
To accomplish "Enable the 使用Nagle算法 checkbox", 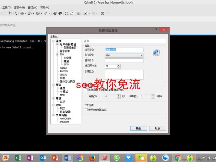I will click(86, 110).
